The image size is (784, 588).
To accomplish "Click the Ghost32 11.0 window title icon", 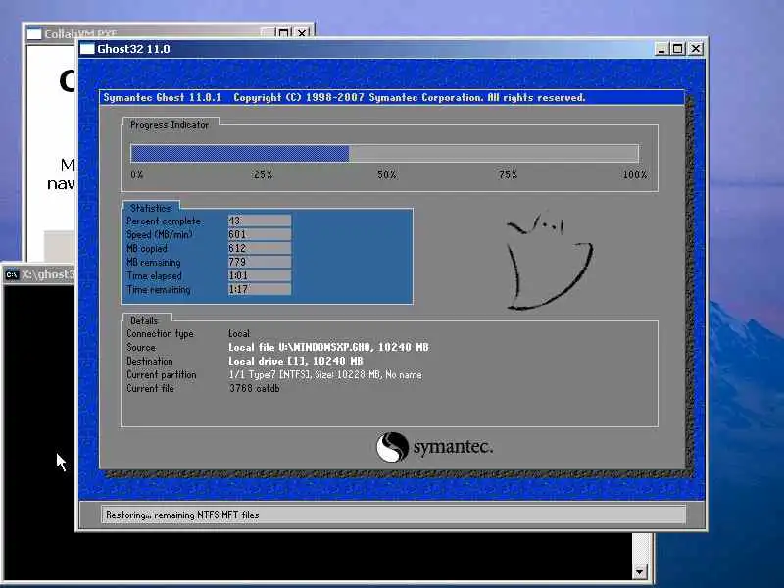I will 87,48.
